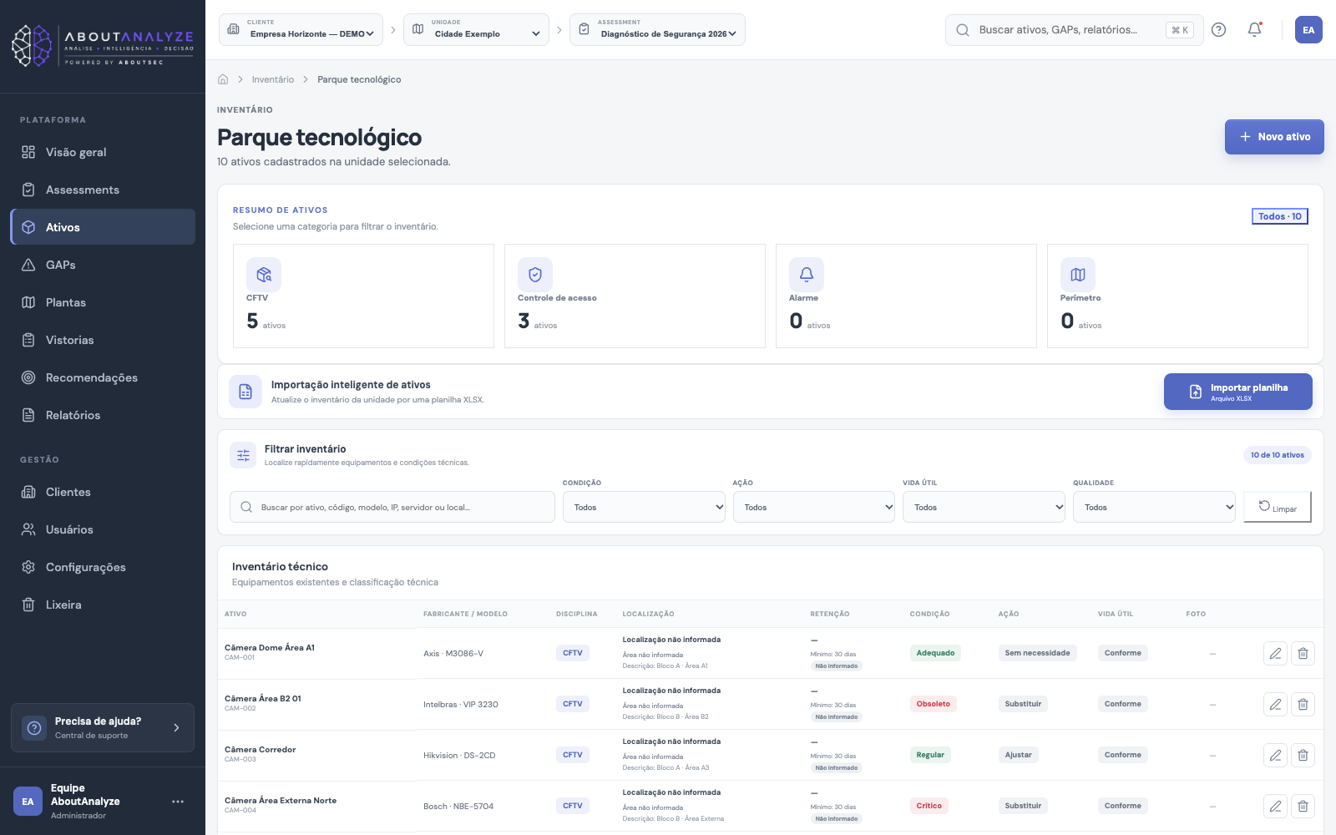Click the Limpar filters button

point(1278,507)
